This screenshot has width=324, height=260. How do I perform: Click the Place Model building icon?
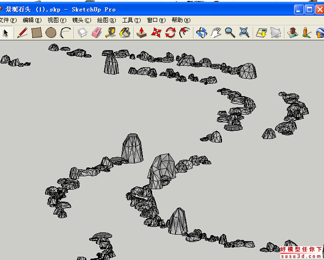tap(292, 33)
